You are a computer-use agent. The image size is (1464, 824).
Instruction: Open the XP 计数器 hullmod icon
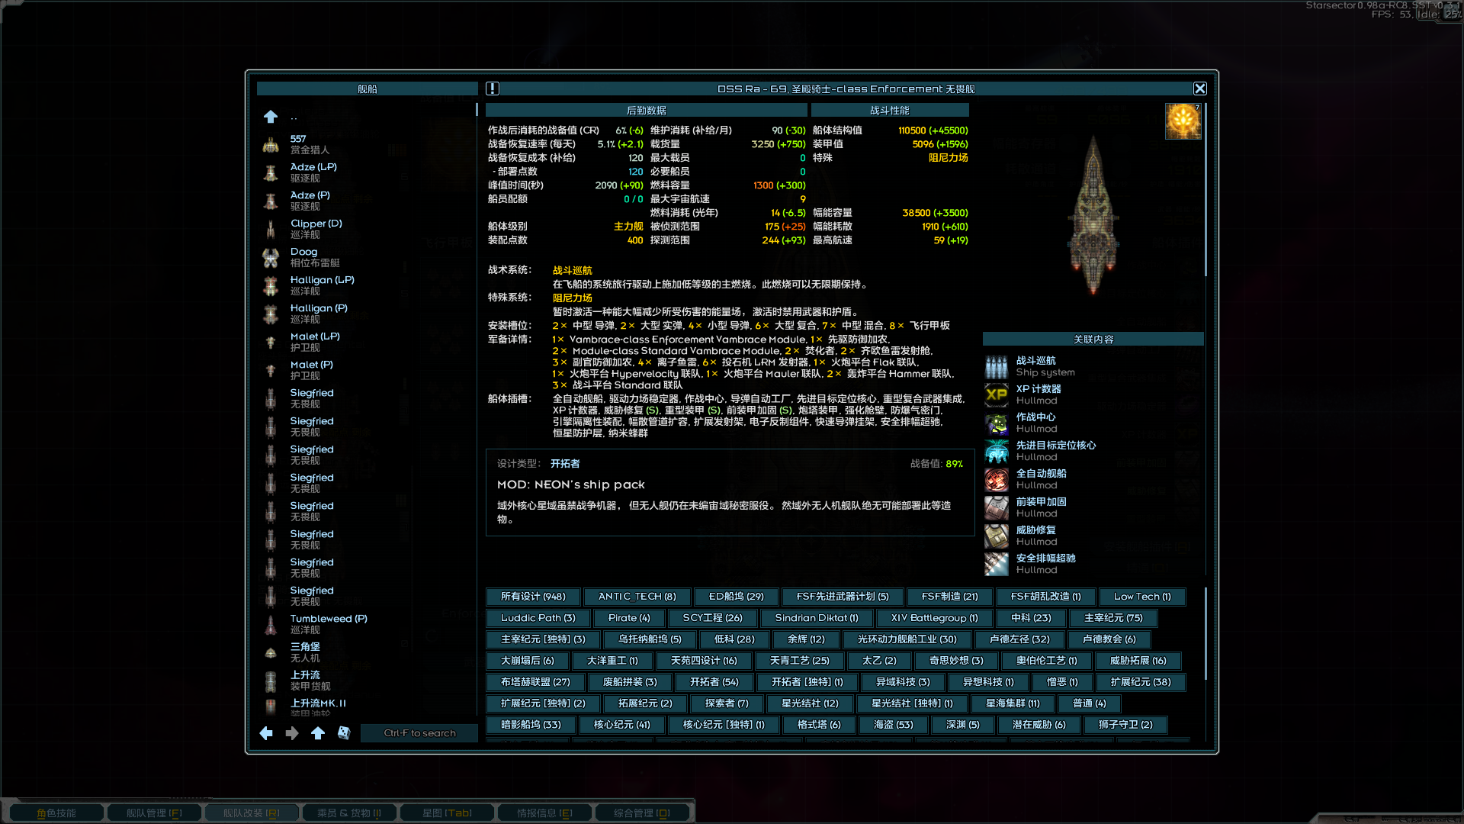click(x=996, y=394)
